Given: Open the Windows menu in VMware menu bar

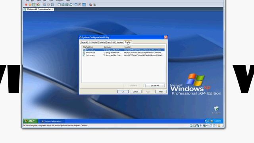Looking at the screenshot, I should (60, 1).
